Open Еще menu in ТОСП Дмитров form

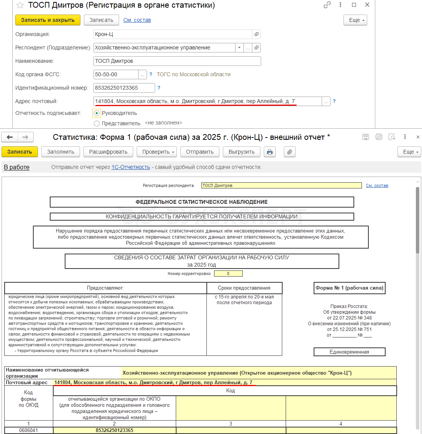355,20
